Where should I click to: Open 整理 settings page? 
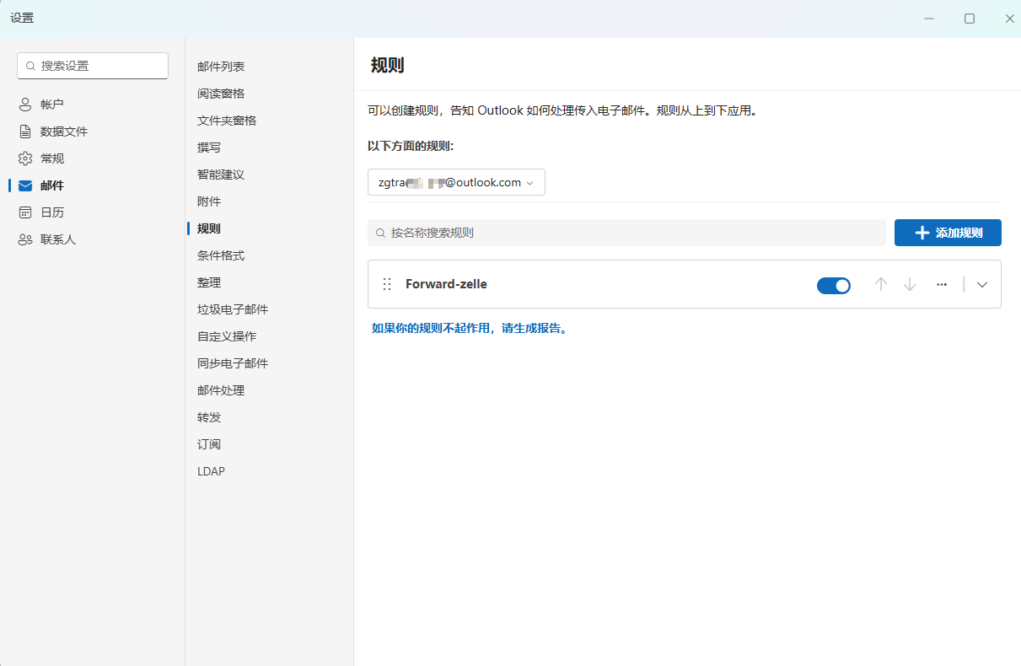point(209,282)
